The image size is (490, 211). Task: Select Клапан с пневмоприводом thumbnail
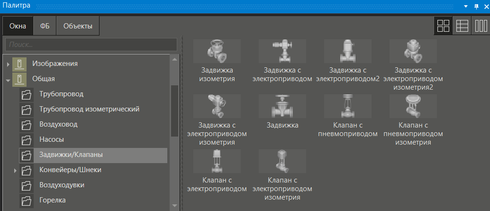point(348,106)
